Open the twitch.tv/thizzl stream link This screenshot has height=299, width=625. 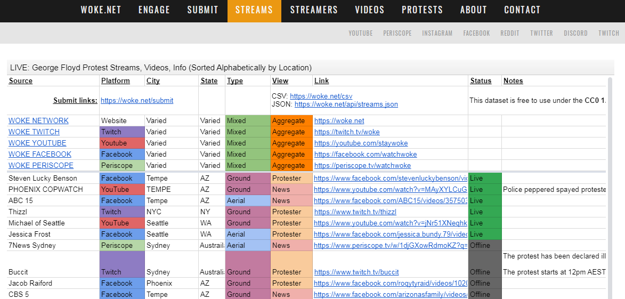(x=355, y=212)
